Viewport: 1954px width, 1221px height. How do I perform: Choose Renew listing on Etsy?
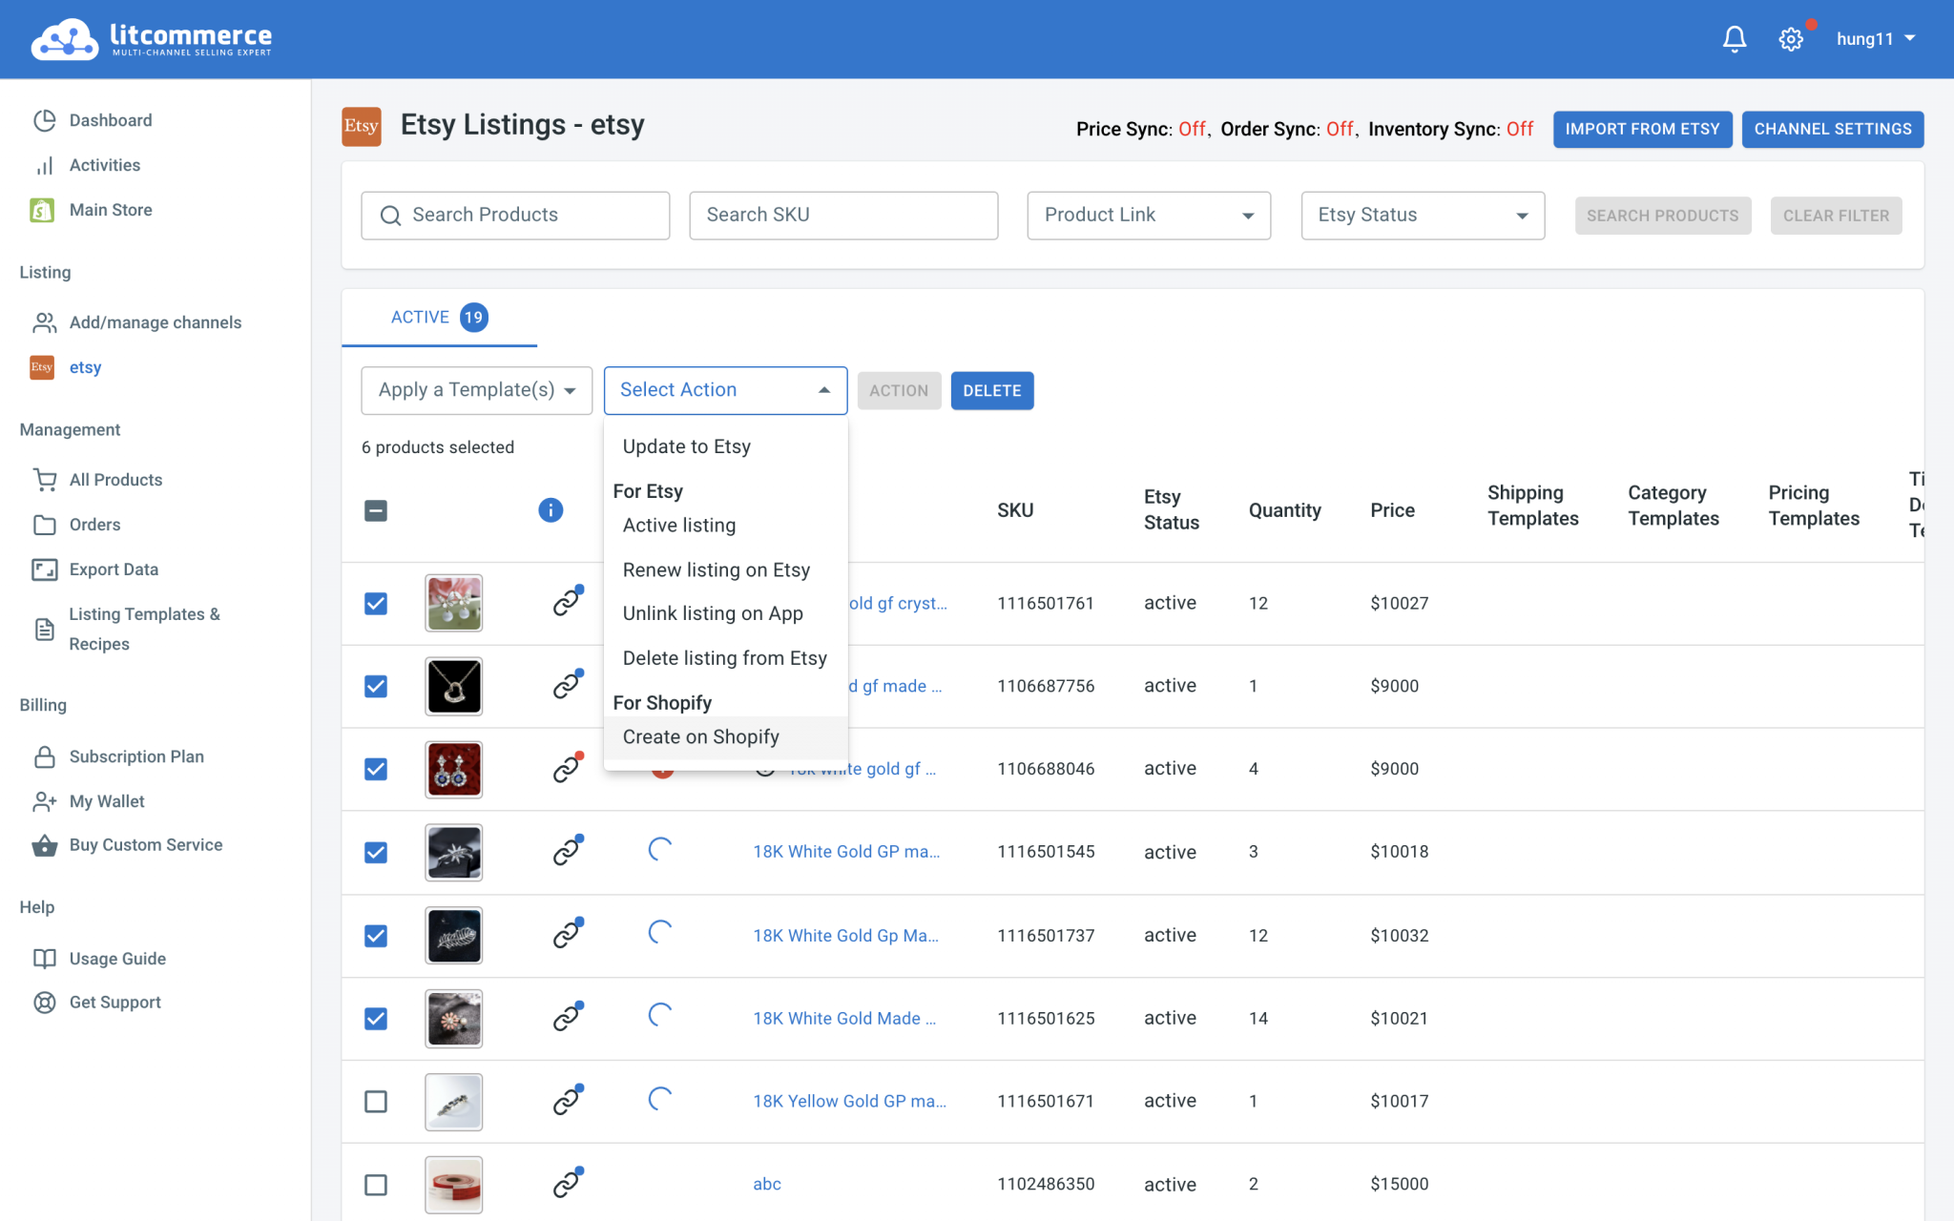tap(725, 569)
